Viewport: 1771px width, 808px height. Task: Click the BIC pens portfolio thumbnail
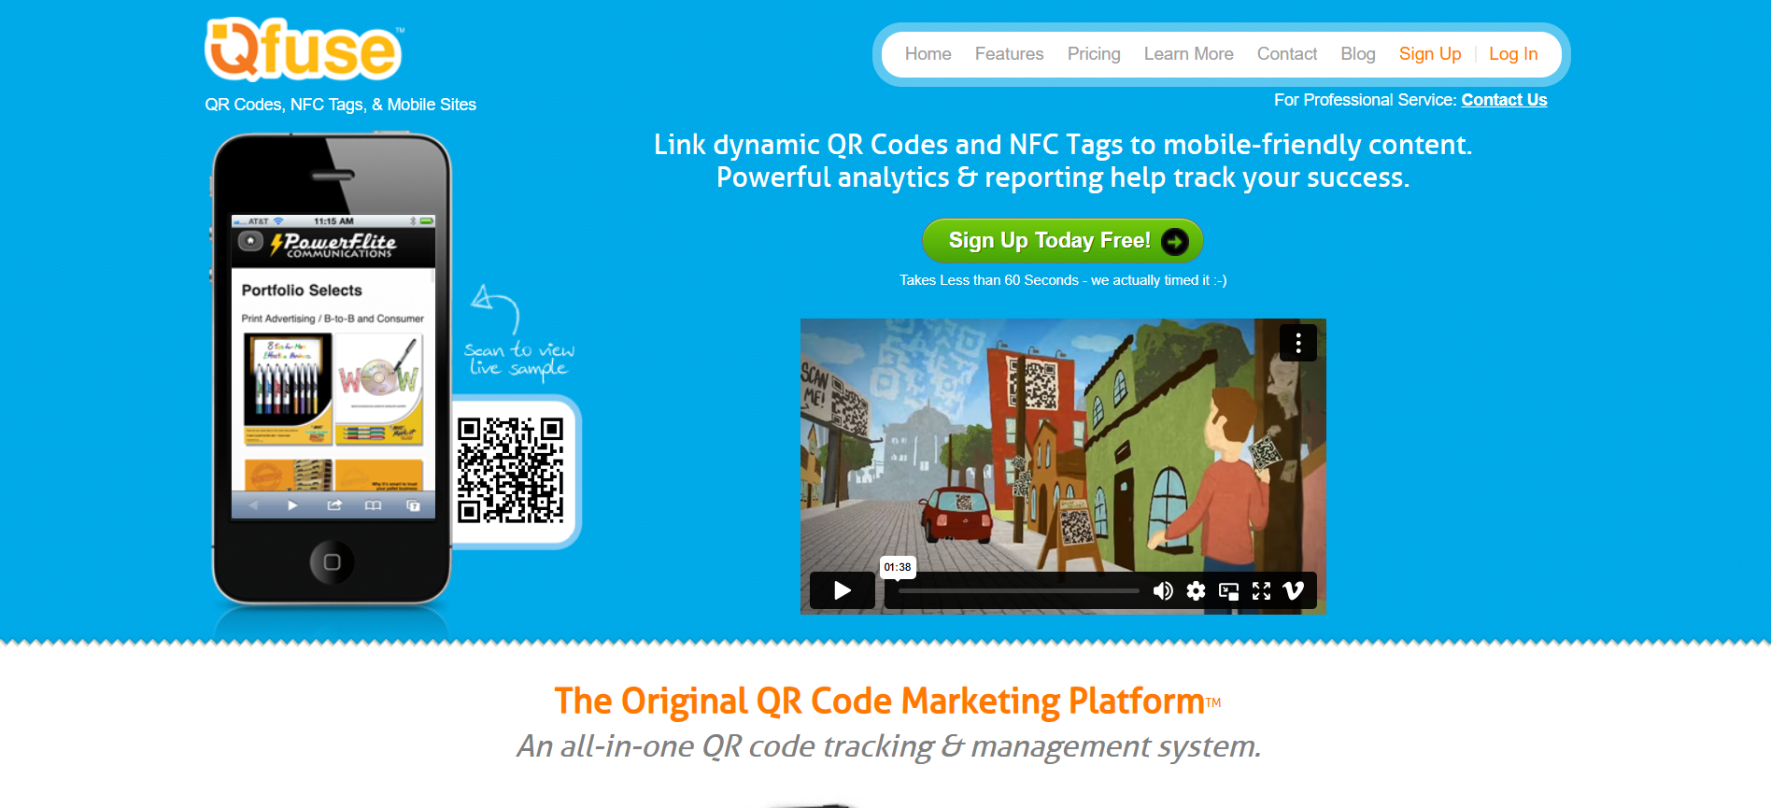[288, 389]
